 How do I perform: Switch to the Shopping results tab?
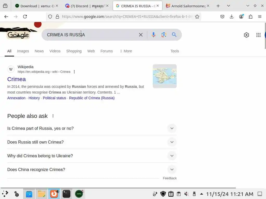[x=74, y=51]
